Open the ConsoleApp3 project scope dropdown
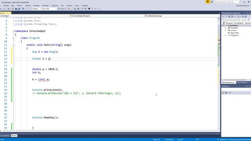This screenshot has height=141, width=251. click(x=35, y=16)
